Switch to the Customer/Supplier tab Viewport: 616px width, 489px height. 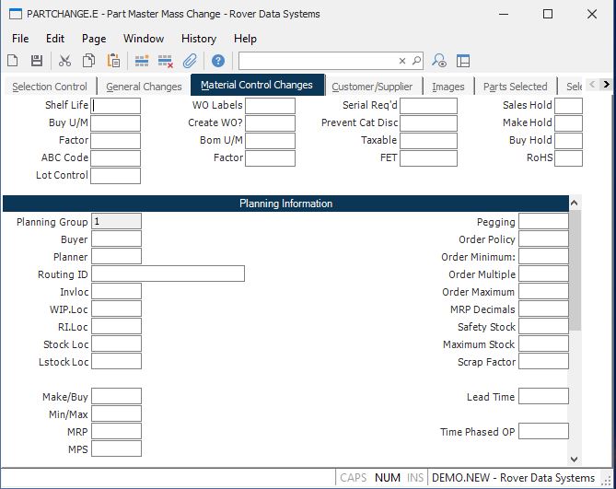pos(372,87)
